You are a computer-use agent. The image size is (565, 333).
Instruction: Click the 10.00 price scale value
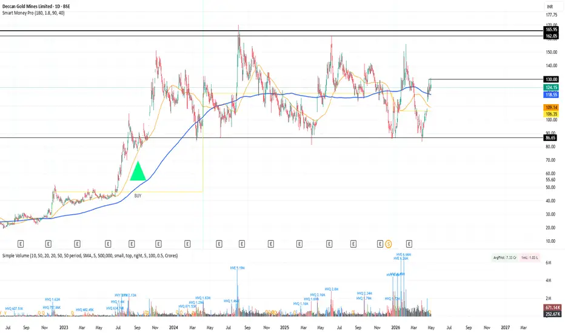coord(551,241)
